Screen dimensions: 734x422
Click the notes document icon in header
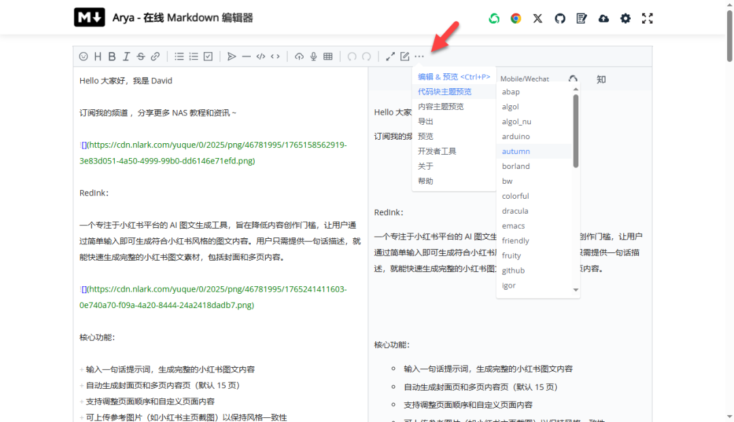581,18
